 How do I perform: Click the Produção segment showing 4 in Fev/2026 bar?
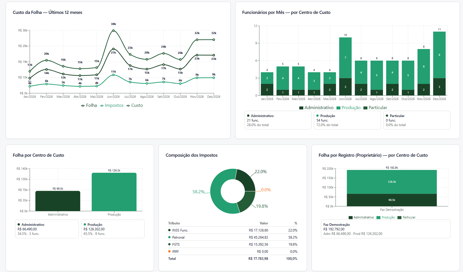283,78
